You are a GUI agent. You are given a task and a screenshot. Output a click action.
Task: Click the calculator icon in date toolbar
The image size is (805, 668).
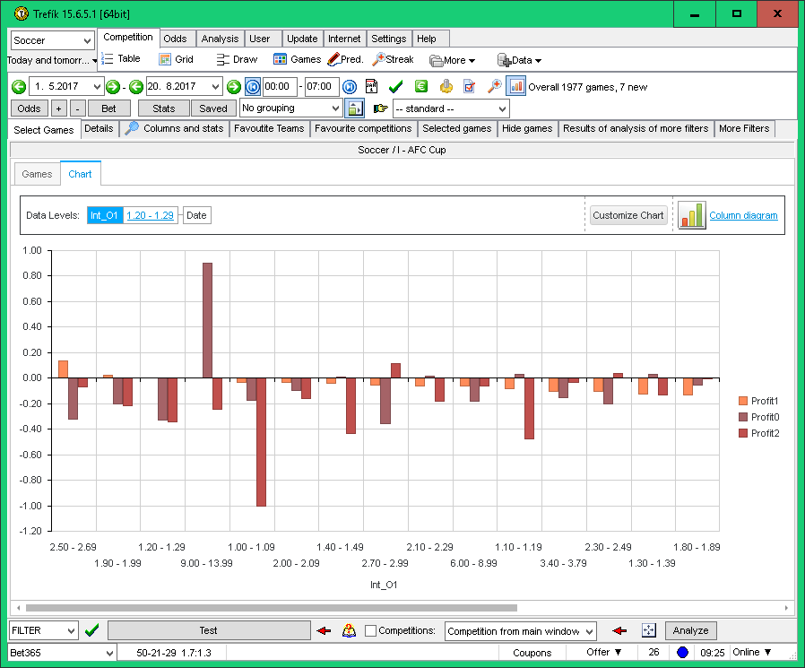[x=371, y=87]
